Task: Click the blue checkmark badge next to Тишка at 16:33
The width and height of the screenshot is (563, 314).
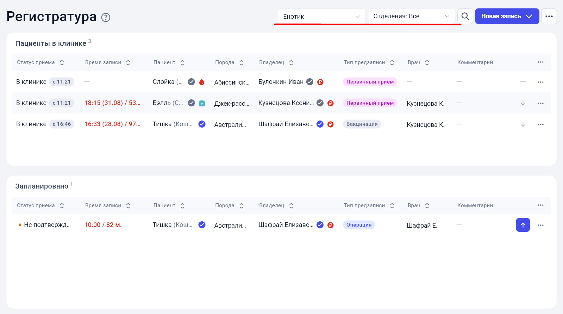Action: 202,124
